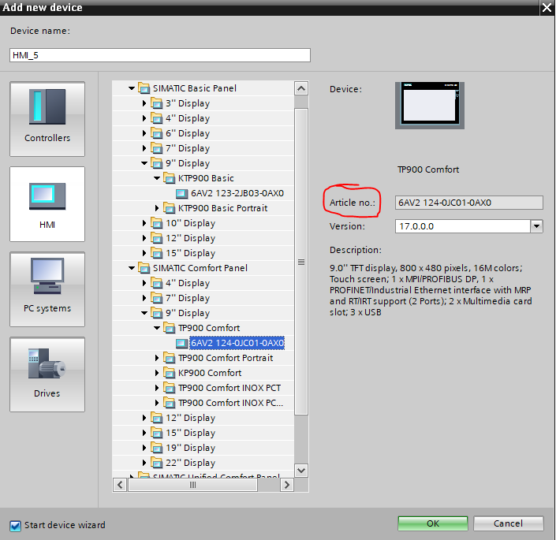Viewport: 556px width, 540px height.
Task: Select the Drives device category
Action: tap(47, 374)
